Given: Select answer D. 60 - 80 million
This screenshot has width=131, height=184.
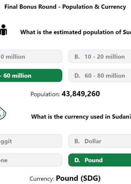Looking at the screenshot, I should coord(100,76).
